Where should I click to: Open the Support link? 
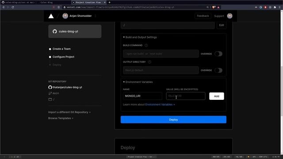pos(219,16)
